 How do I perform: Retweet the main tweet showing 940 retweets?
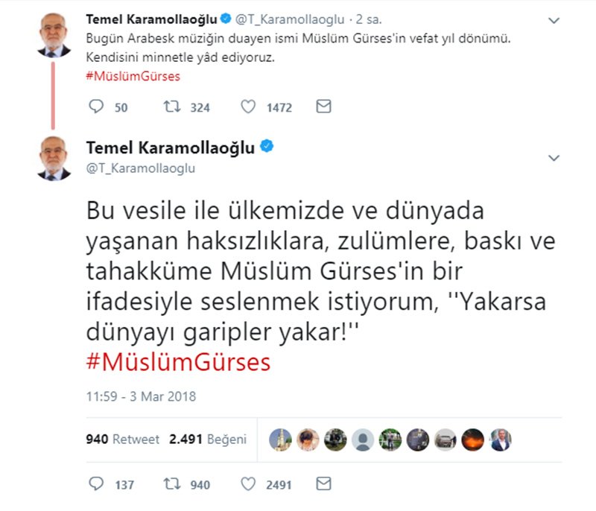point(172,483)
